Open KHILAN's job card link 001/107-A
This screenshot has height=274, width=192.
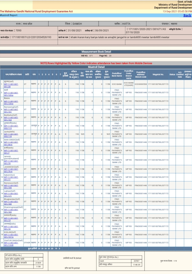pos(11,236)
